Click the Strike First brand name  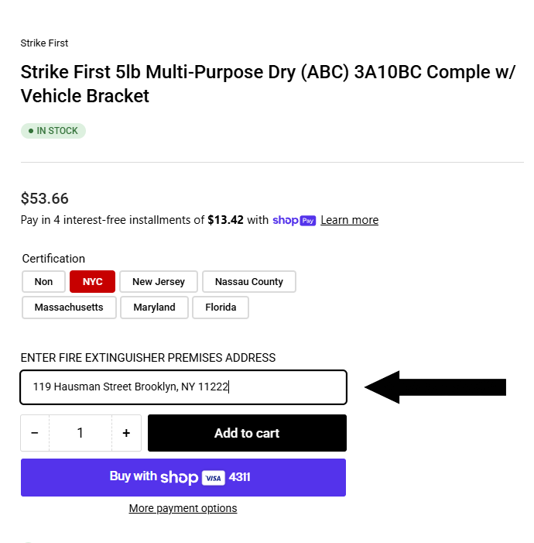[44, 43]
